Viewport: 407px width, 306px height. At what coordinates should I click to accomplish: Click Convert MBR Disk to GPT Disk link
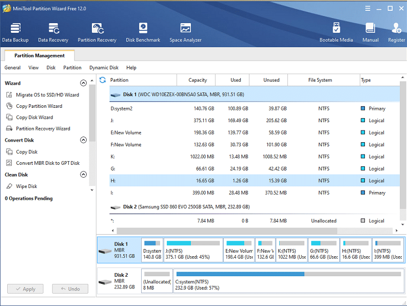pos(48,163)
